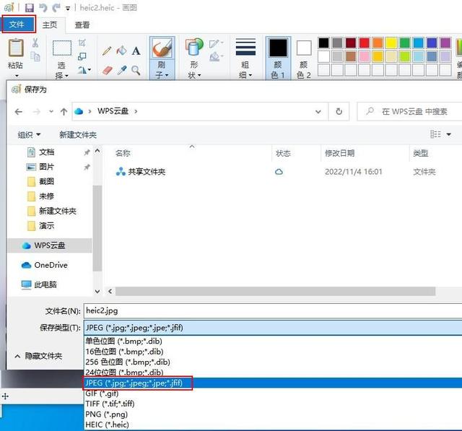Click the 选择 rectangle selection tool

[x=62, y=48]
